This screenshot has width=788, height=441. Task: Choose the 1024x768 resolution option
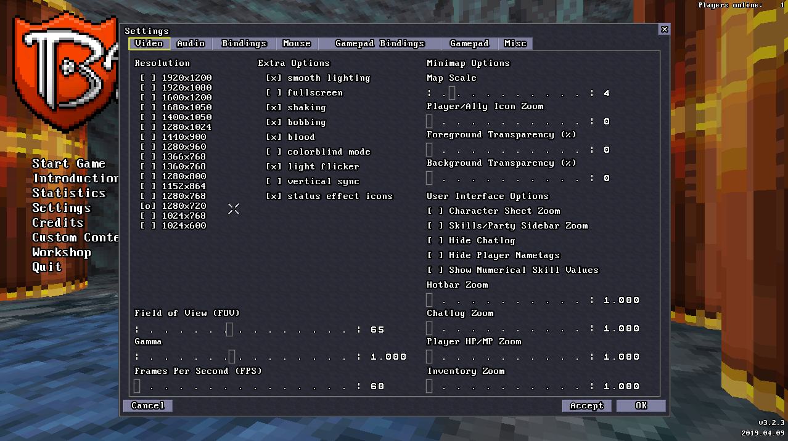148,216
